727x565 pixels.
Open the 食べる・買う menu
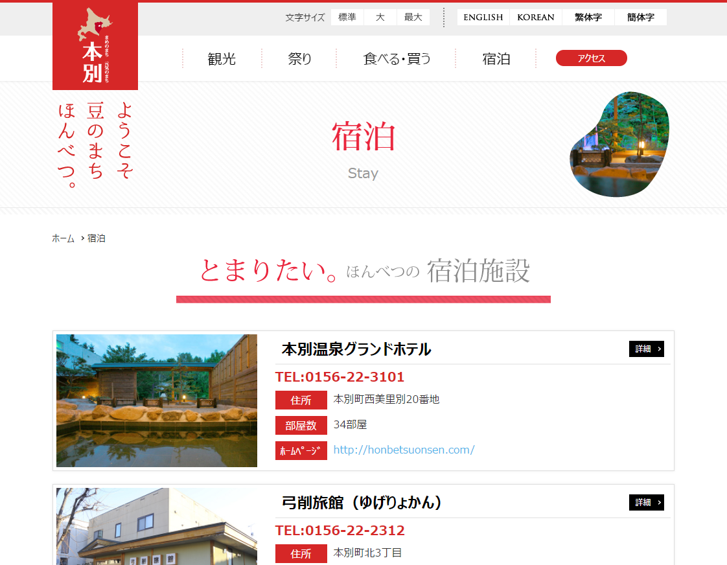click(397, 59)
